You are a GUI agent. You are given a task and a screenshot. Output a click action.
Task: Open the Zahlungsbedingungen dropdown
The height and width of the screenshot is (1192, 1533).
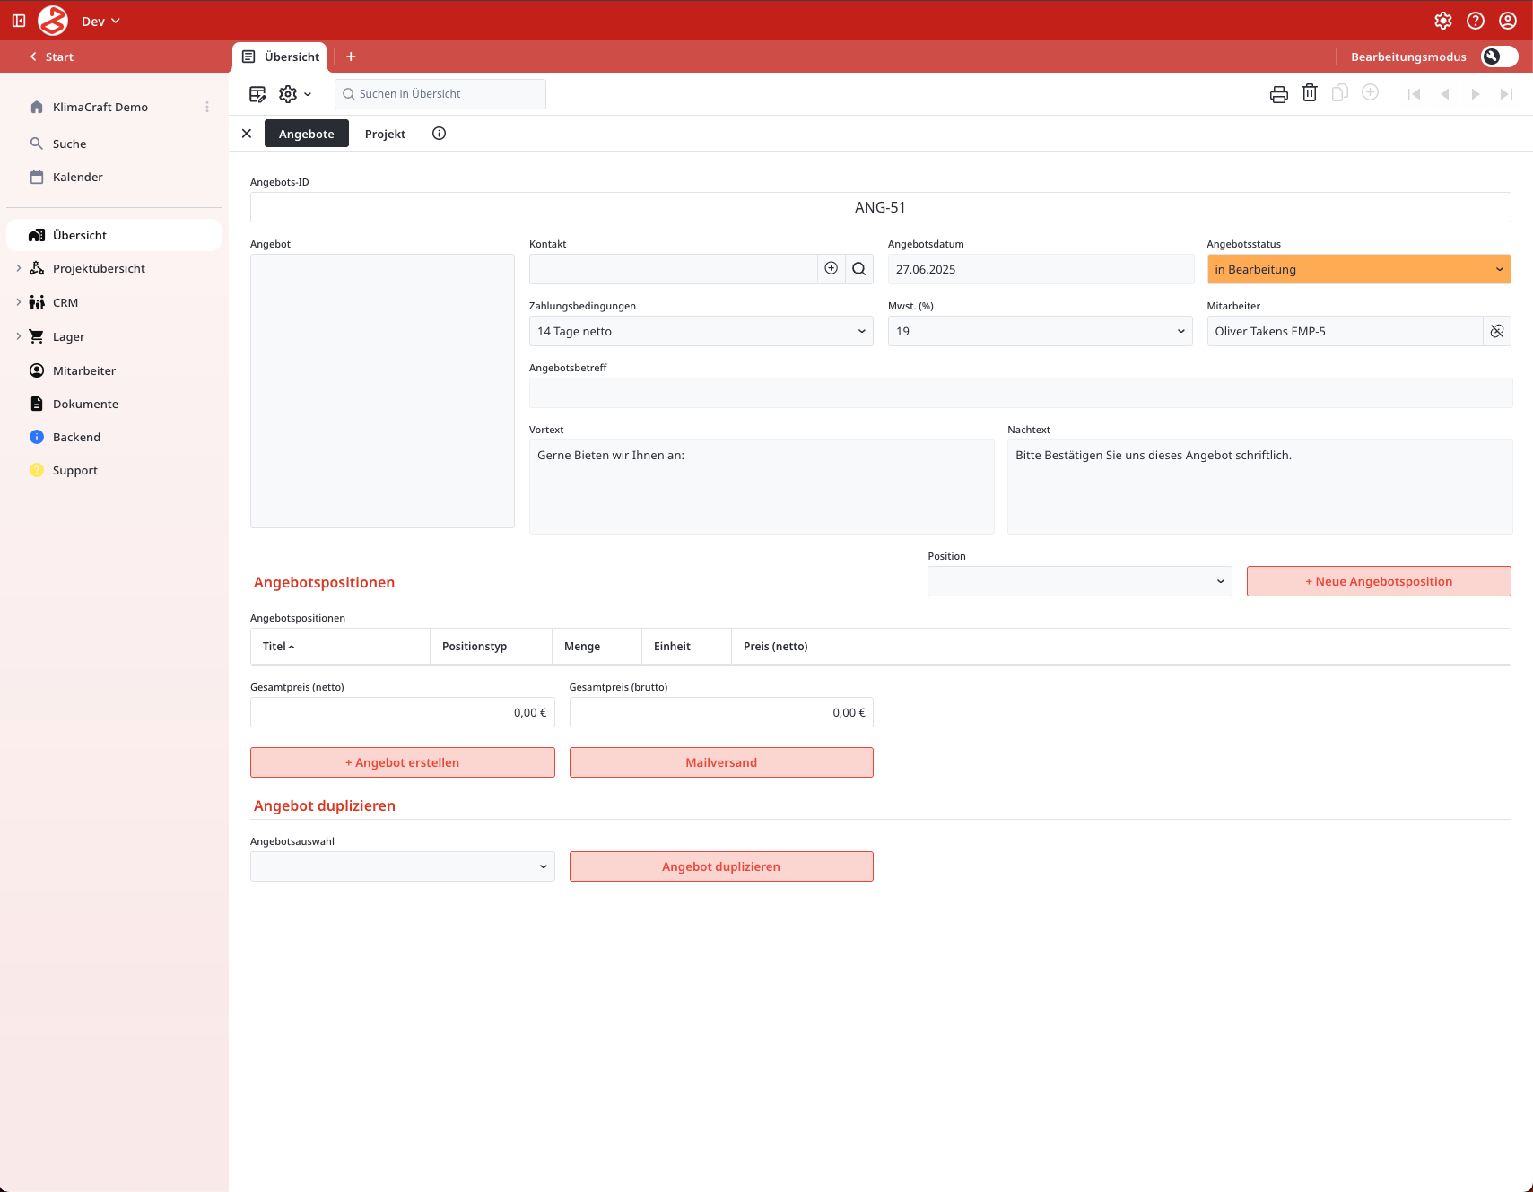click(x=701, y=331)
